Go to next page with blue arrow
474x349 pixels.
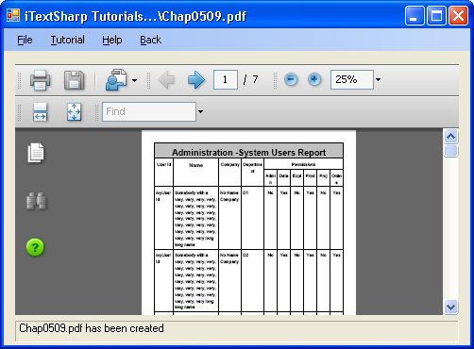(196, 80)
